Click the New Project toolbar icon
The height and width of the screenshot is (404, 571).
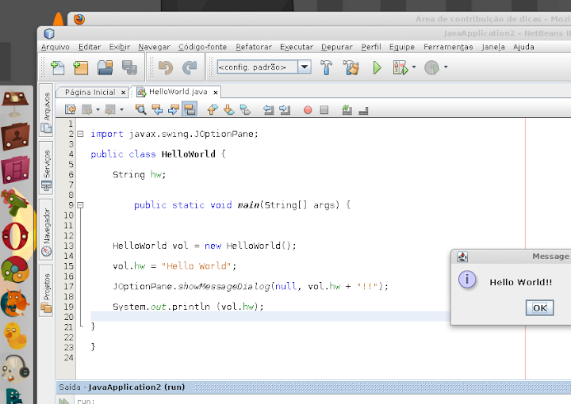coord(81,68)
